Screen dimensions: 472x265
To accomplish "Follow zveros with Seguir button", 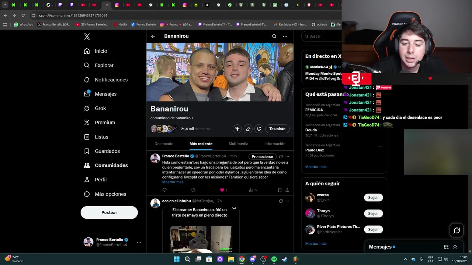I will click(x=373, y=198).
